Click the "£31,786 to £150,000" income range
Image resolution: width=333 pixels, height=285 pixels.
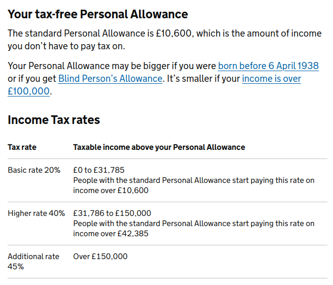click(112, 213)
